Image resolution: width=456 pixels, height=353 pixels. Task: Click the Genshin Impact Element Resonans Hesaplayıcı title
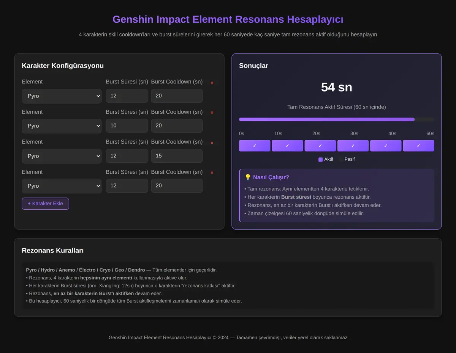[x=228, y=19]
